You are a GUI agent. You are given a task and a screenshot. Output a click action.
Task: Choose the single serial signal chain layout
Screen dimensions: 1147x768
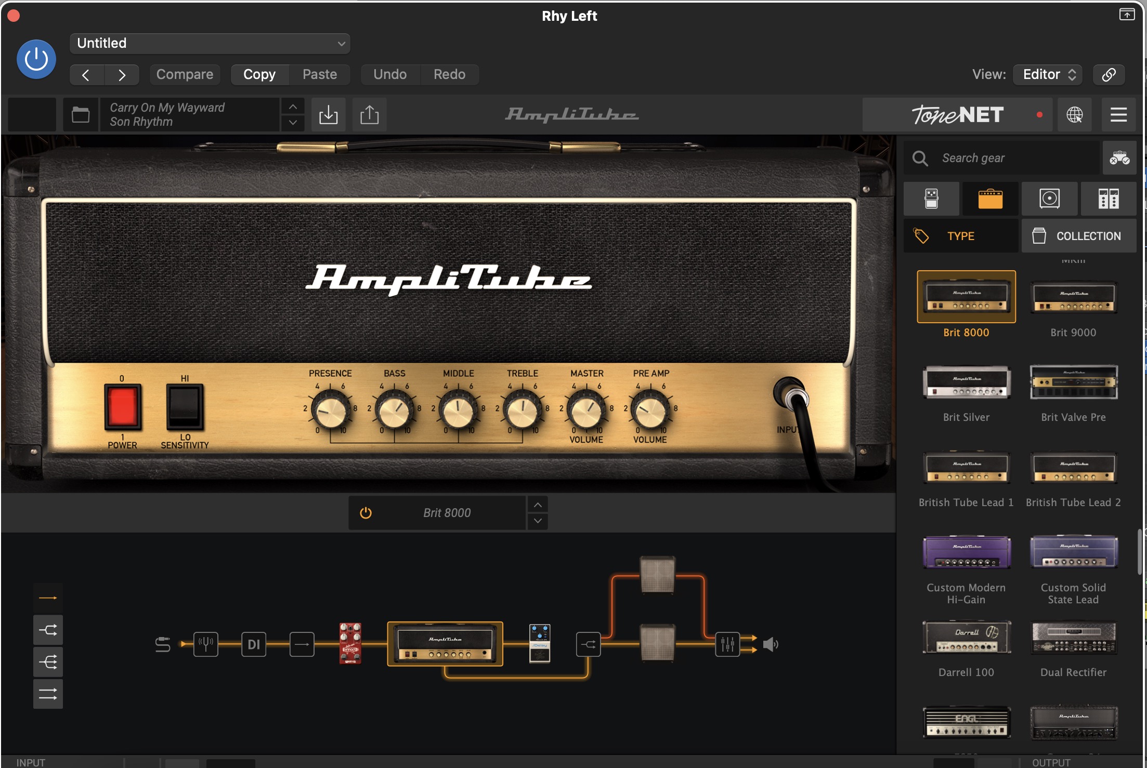pos(48,598)
